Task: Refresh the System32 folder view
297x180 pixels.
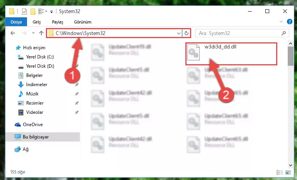Action: point(187,33)
